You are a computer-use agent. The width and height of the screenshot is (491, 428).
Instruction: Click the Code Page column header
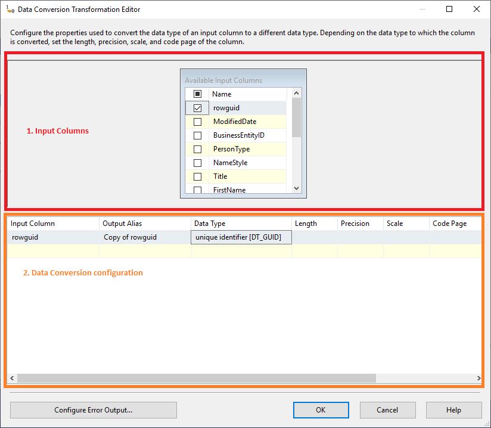[450, 223]
